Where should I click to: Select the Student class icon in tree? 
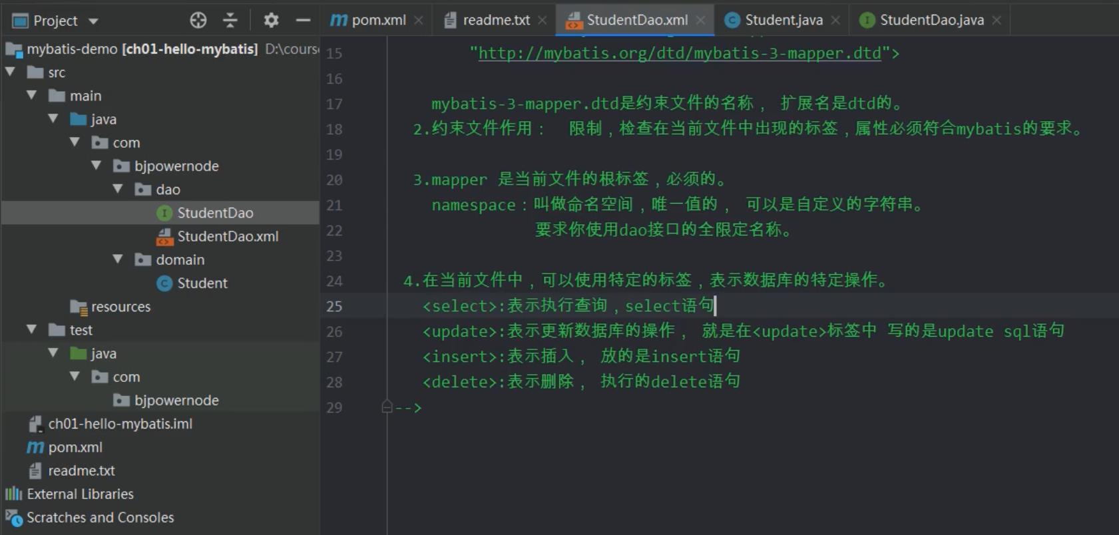click(x=164, y=283)
